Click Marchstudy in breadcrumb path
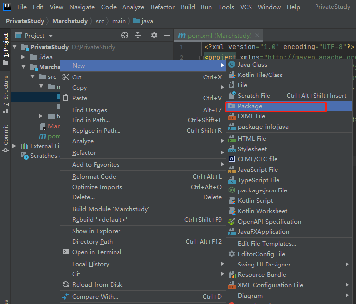Viewport: 356px width, 304px height. pyautogui.click(x=70, y=21)
